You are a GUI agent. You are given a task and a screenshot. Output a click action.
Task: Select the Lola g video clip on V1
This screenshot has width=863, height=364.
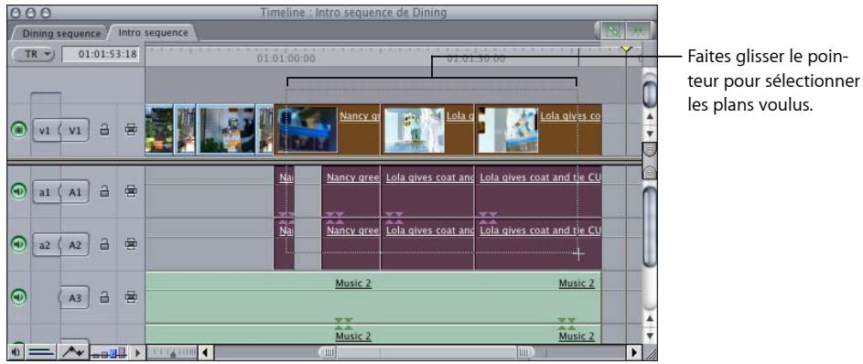pos(427,129)
